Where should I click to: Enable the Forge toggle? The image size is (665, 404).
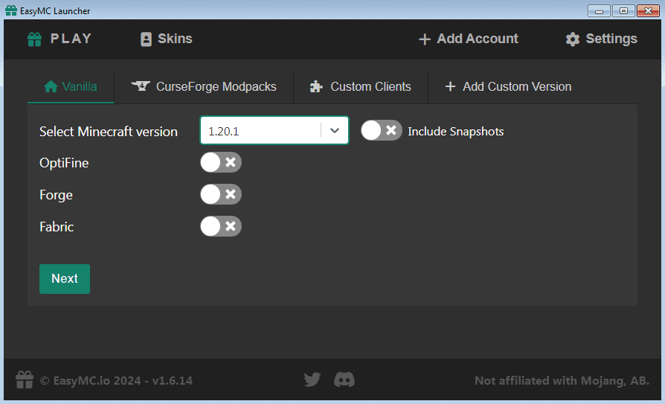[x=221, y=194]
